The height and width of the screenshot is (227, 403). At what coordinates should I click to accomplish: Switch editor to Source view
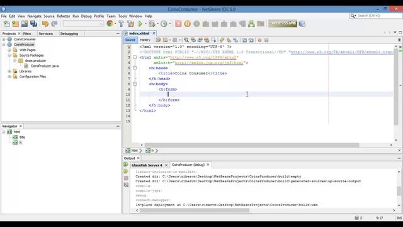tap(130, 40)
